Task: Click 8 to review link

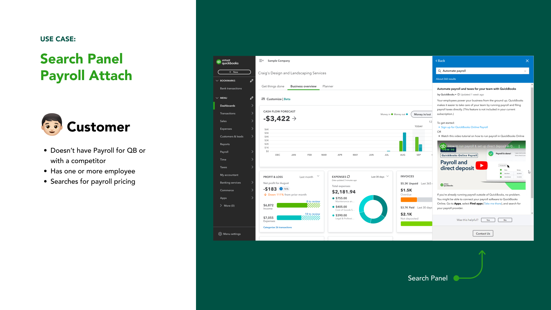Action: [313, 201]
